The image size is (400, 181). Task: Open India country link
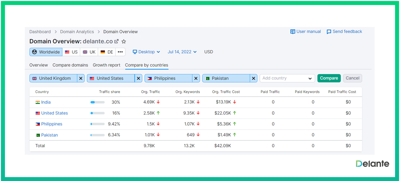point(46,102)
